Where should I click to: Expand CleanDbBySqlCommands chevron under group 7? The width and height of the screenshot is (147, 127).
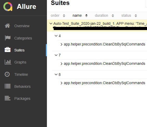click(x=62, y=64)
